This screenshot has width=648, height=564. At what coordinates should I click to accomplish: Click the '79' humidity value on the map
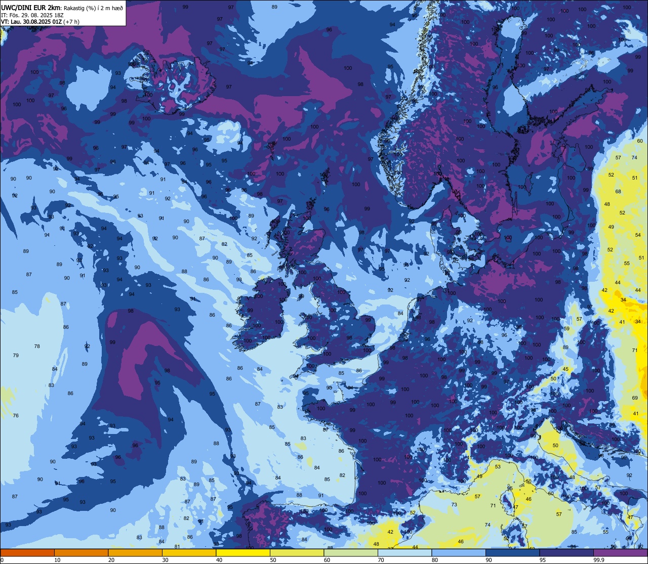(16, 356)
